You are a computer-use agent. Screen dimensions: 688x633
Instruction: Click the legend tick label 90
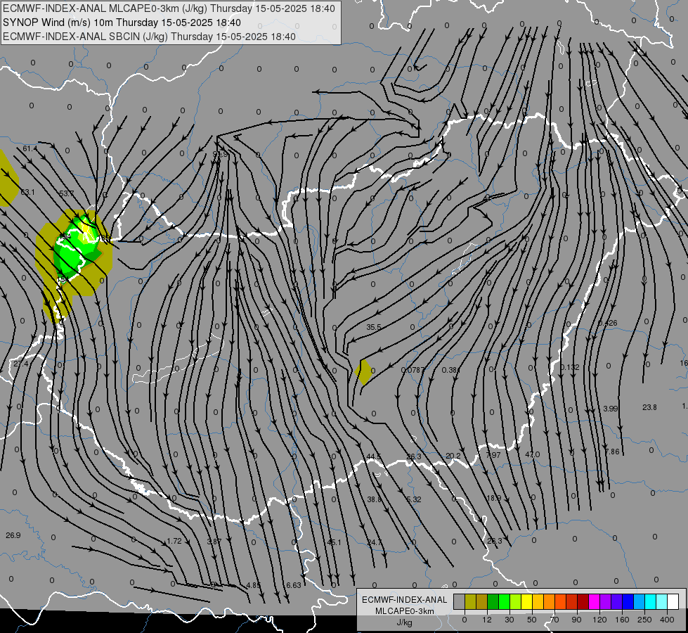tap(576, 620)
